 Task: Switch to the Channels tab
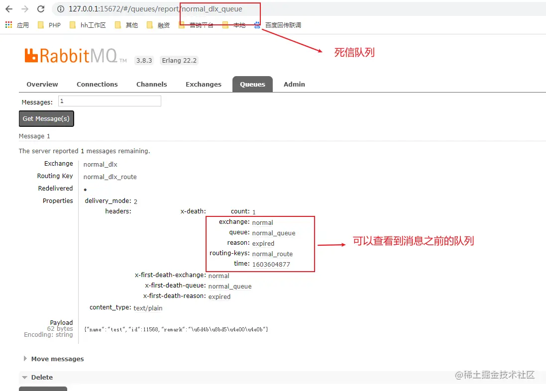pyautogui.click(x=151, y=84)
